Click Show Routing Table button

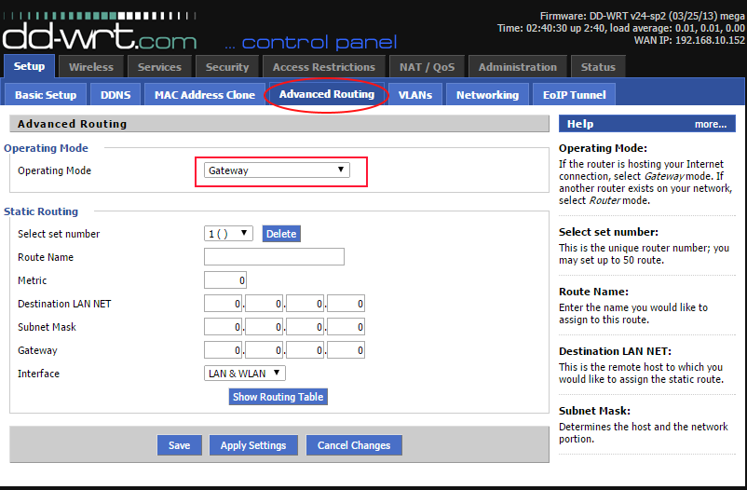278,397
